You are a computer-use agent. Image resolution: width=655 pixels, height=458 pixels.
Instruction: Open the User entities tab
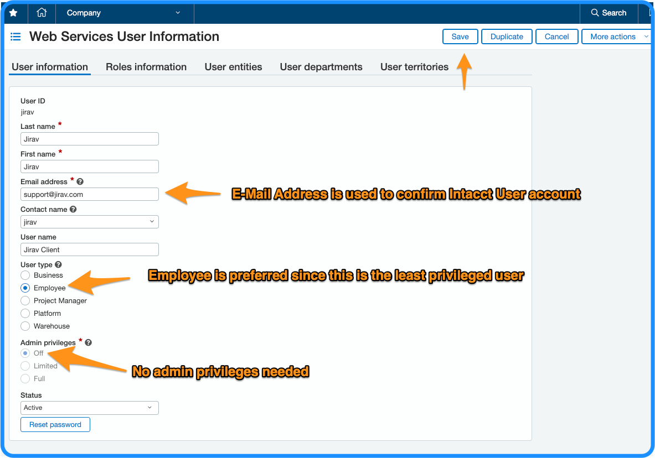click(233, 67)
